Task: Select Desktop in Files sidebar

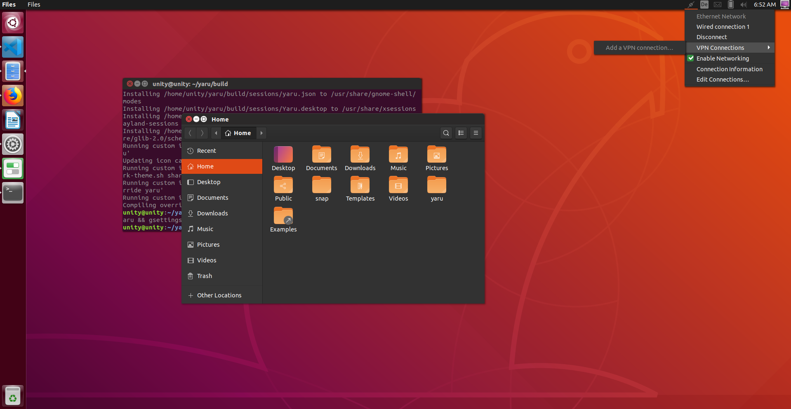Action: (222, 182)
